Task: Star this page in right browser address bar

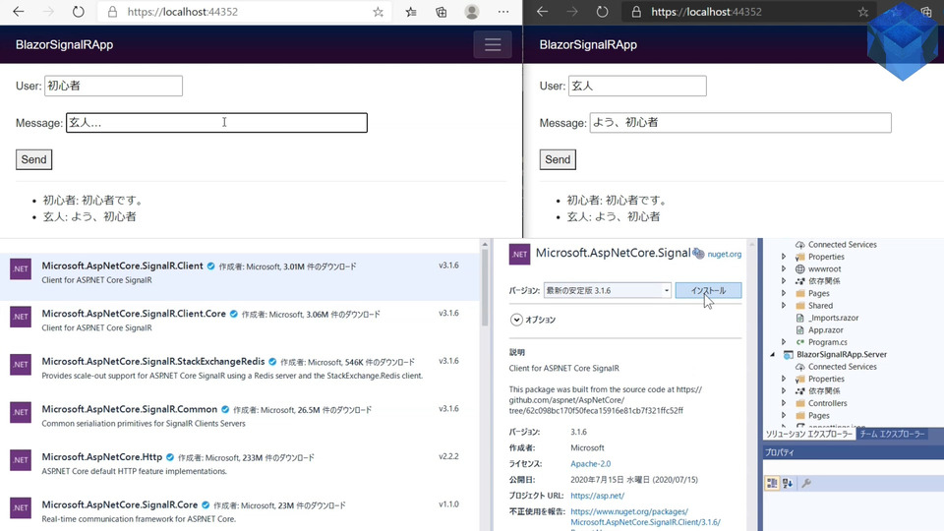Action: click(863, 12)
